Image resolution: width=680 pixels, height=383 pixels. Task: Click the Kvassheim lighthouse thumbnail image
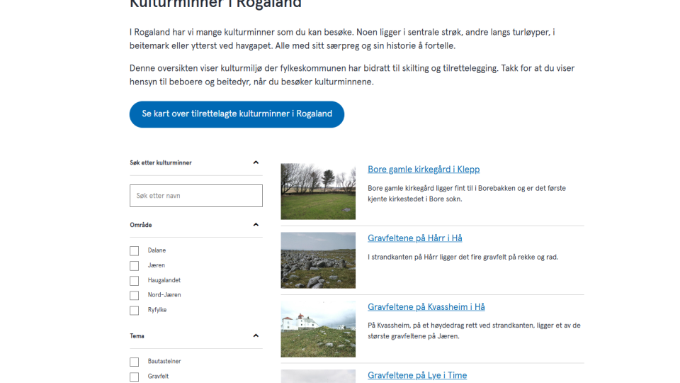318,329
